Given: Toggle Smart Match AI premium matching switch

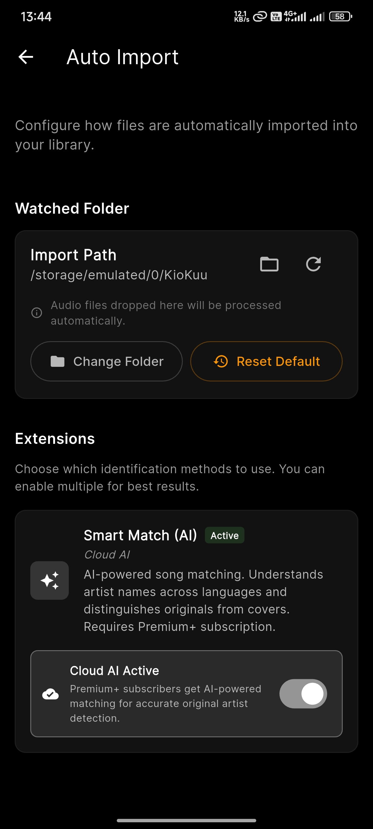Looking at the screenshot, I should click(303, 694).
